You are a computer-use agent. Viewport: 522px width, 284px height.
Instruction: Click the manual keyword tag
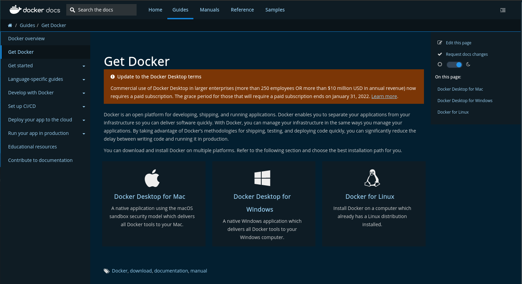(x=199, y=271)
